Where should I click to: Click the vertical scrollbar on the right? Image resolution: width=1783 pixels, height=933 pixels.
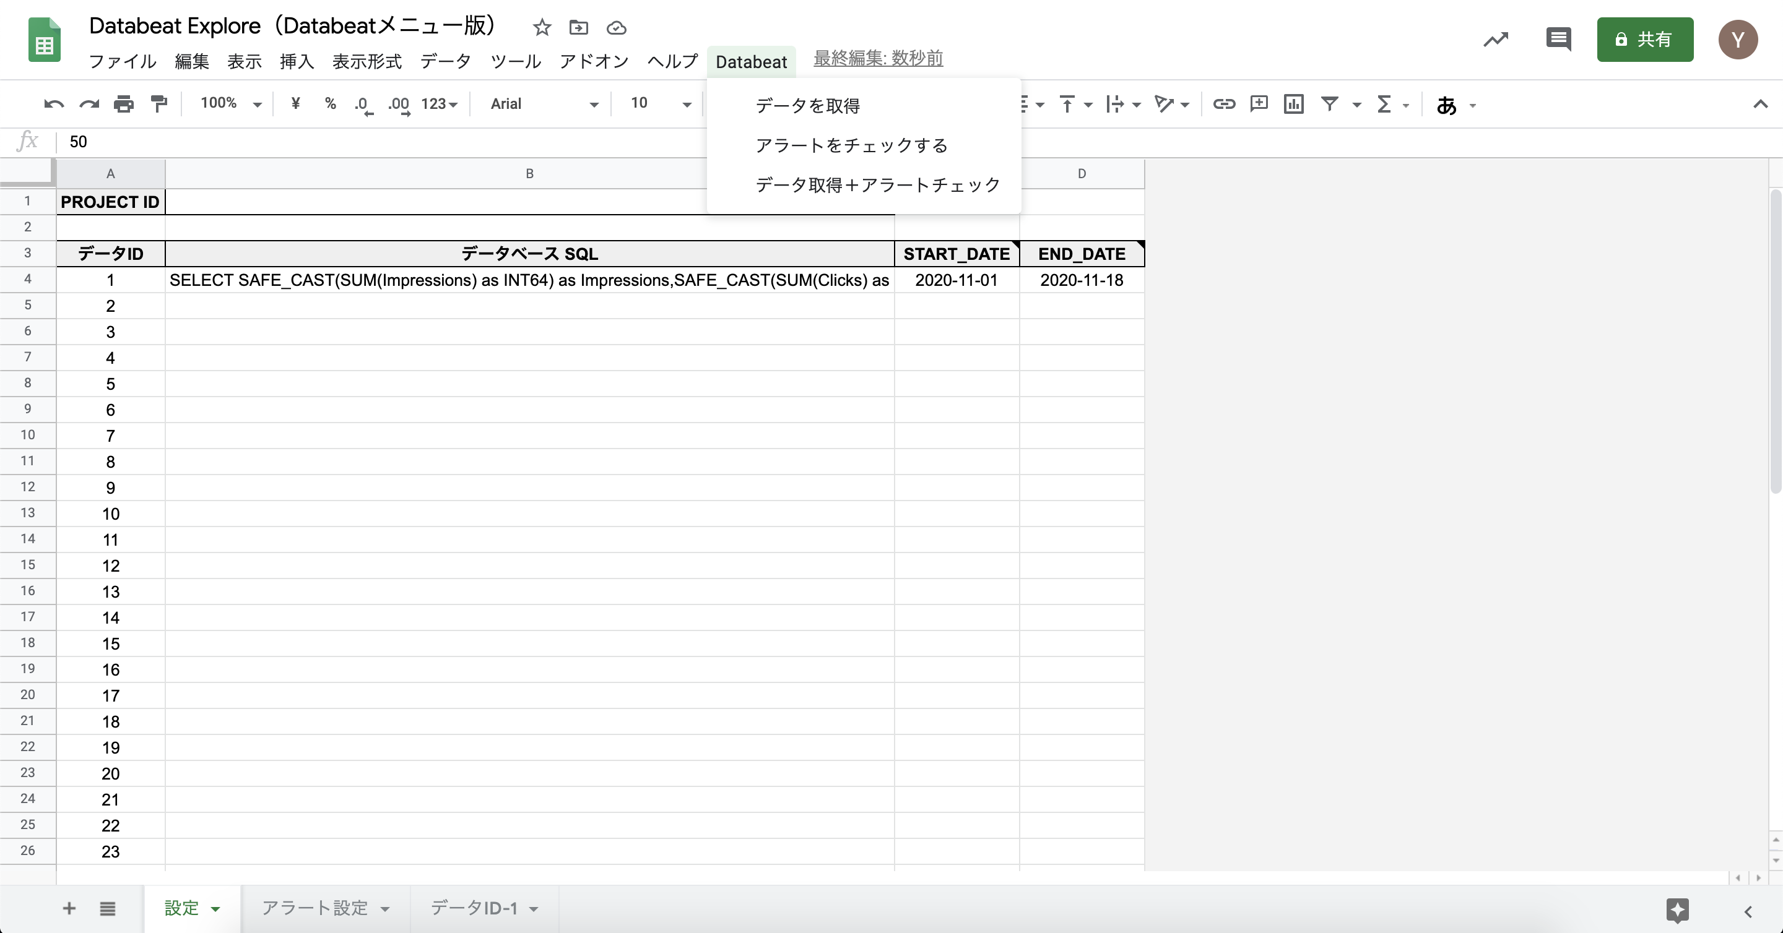click(1776, 342)
